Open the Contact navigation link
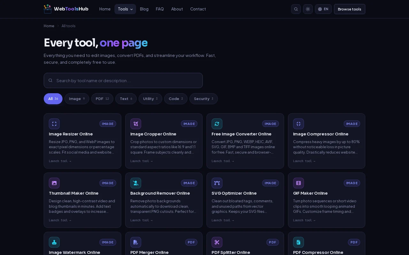This screenshot has height=255, width=409. pos(198,9)
